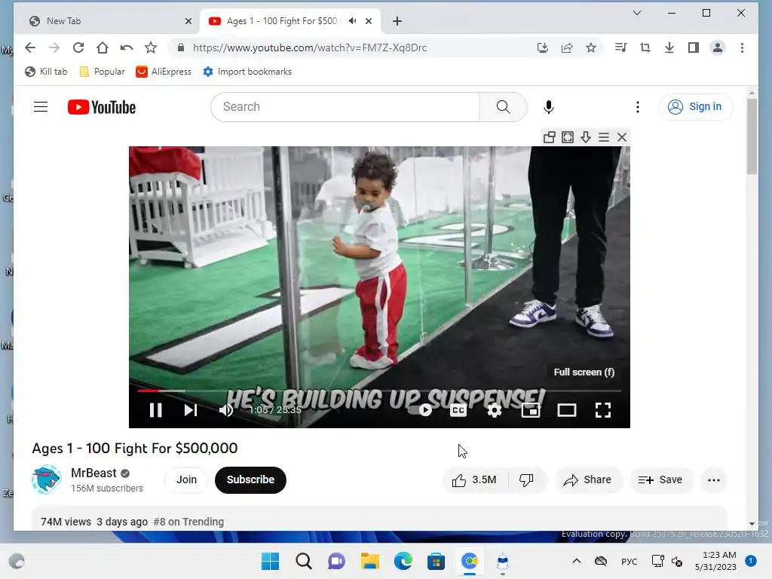This screenshot has height=579, width=772.
Task: Open File Explorer from taskbar
Action: click(369, 561)
